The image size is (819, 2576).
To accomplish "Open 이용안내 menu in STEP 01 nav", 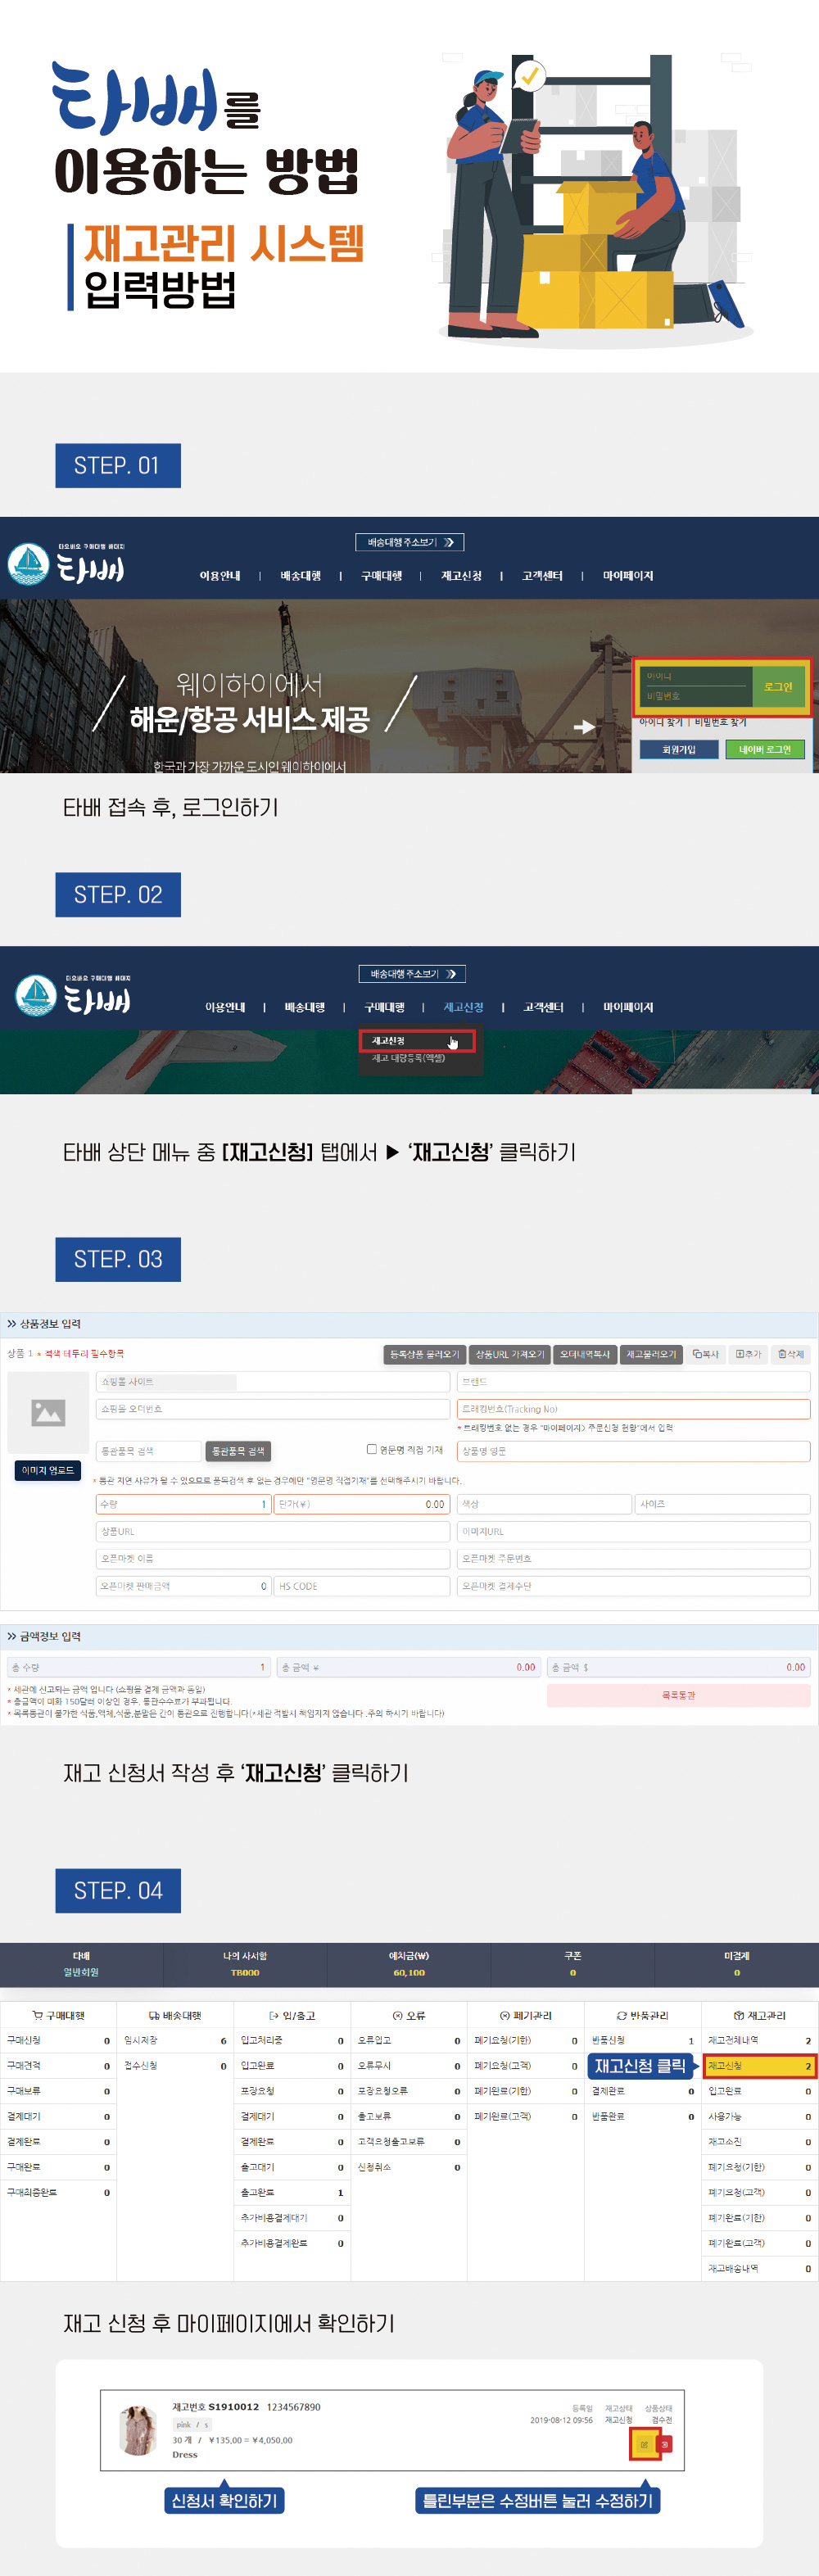I will (x=220, y=575).
